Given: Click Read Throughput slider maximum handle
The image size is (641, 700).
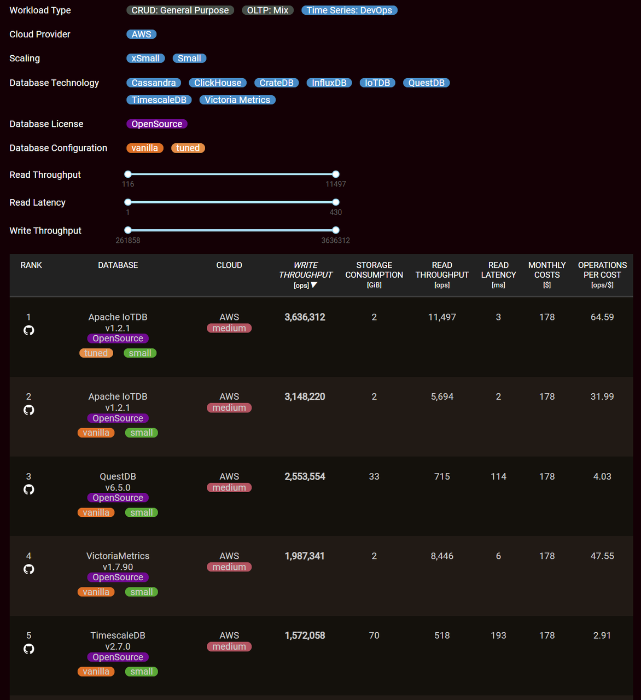Looking at the screenshot, I should click(x=336, y=174).
